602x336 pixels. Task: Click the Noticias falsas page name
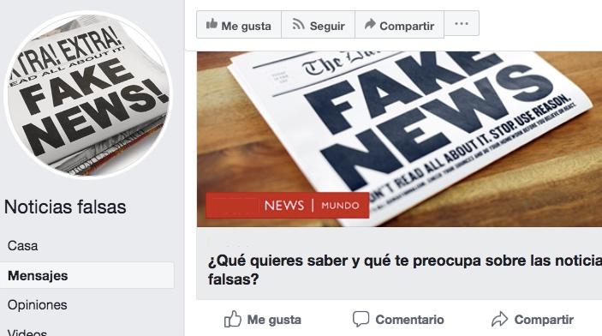click(x=65, y=207)
